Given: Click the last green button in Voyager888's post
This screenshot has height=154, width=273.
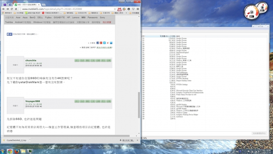Looking at the screenshot, I should [109, 101].
